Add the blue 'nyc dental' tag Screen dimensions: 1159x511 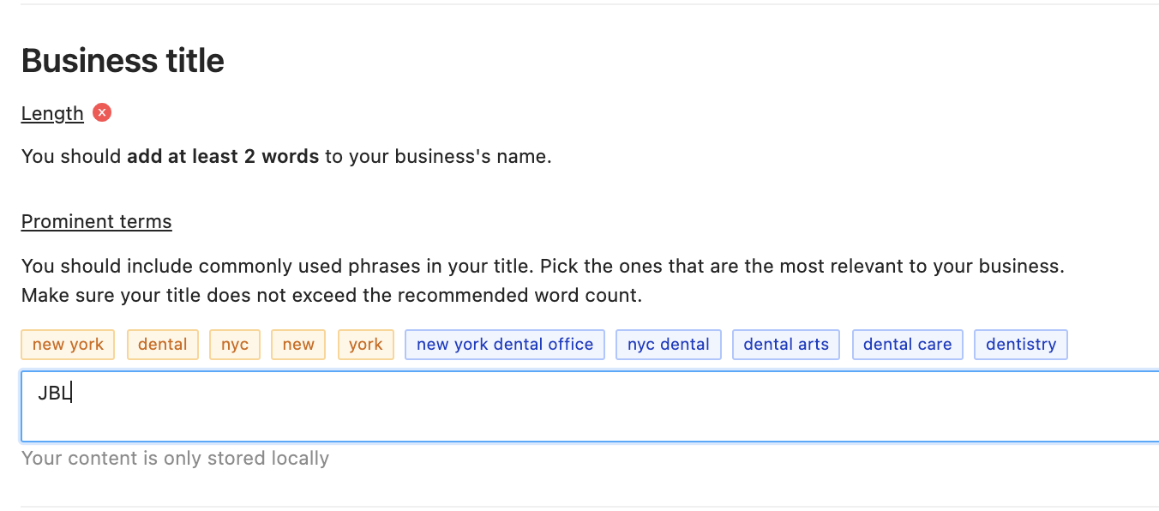[x=669, y=345]
